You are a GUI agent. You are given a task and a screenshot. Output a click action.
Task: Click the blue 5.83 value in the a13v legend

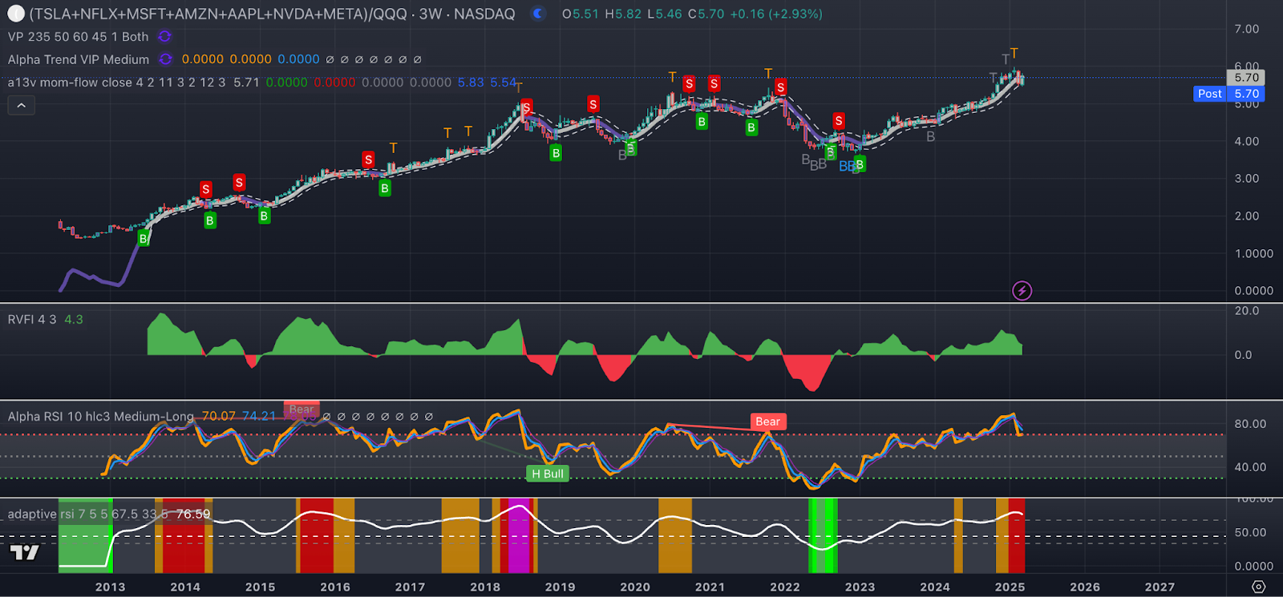471,83
